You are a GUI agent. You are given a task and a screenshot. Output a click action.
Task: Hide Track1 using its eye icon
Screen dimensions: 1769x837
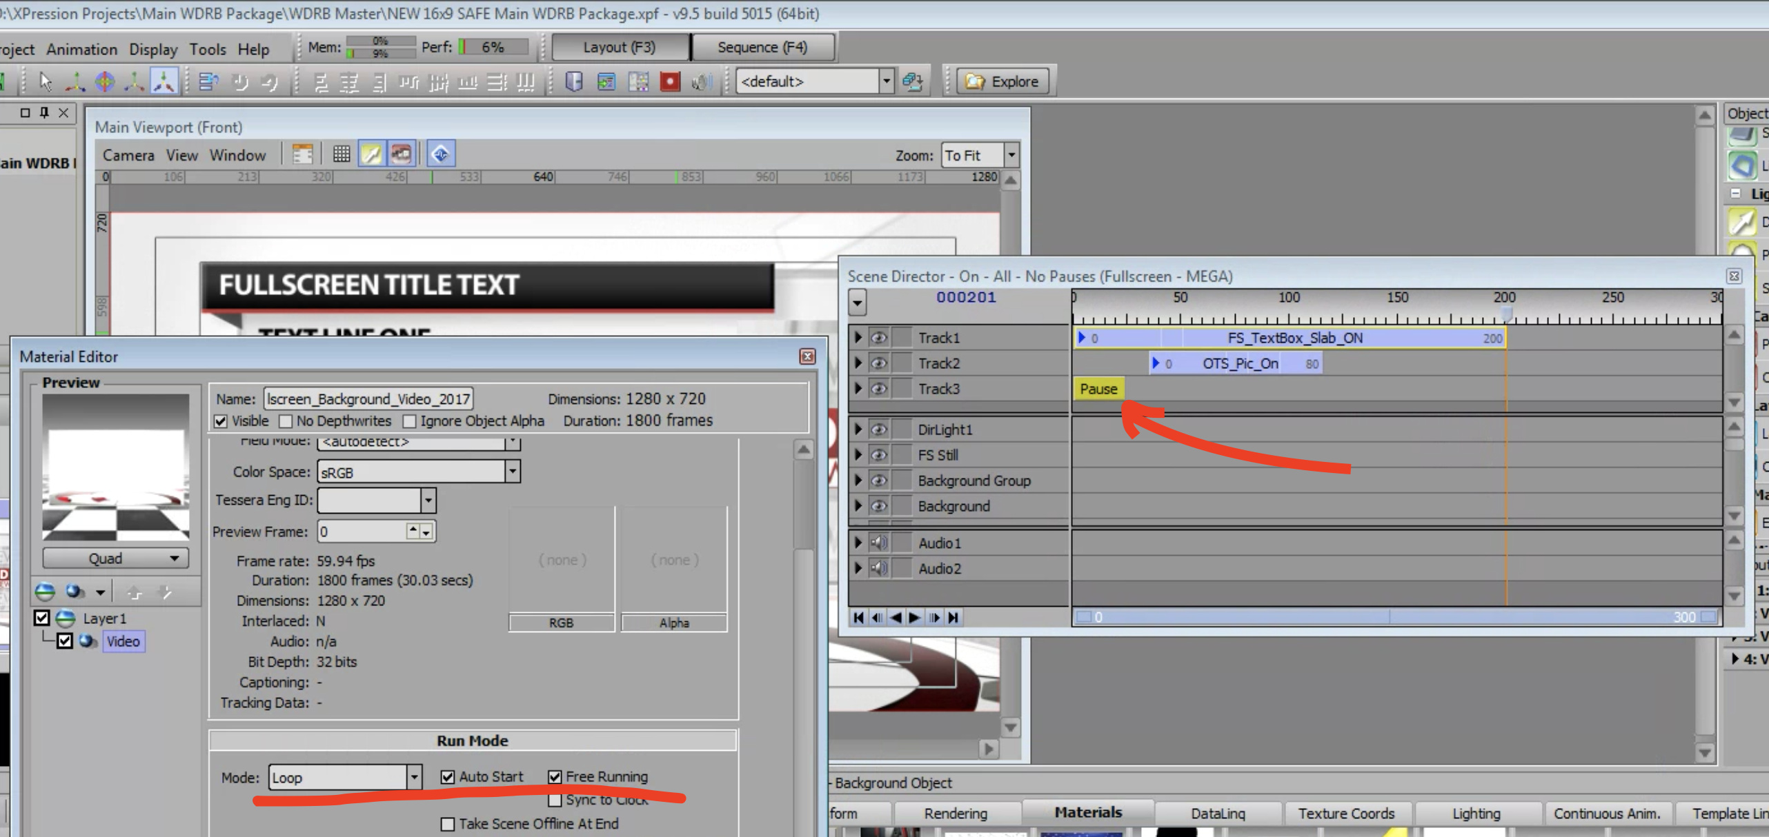point(878,337)
